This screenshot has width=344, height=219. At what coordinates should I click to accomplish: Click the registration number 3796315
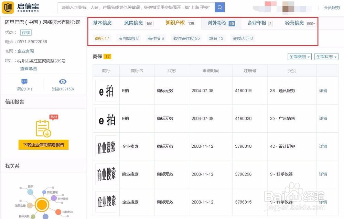click(x=243, y=202)
